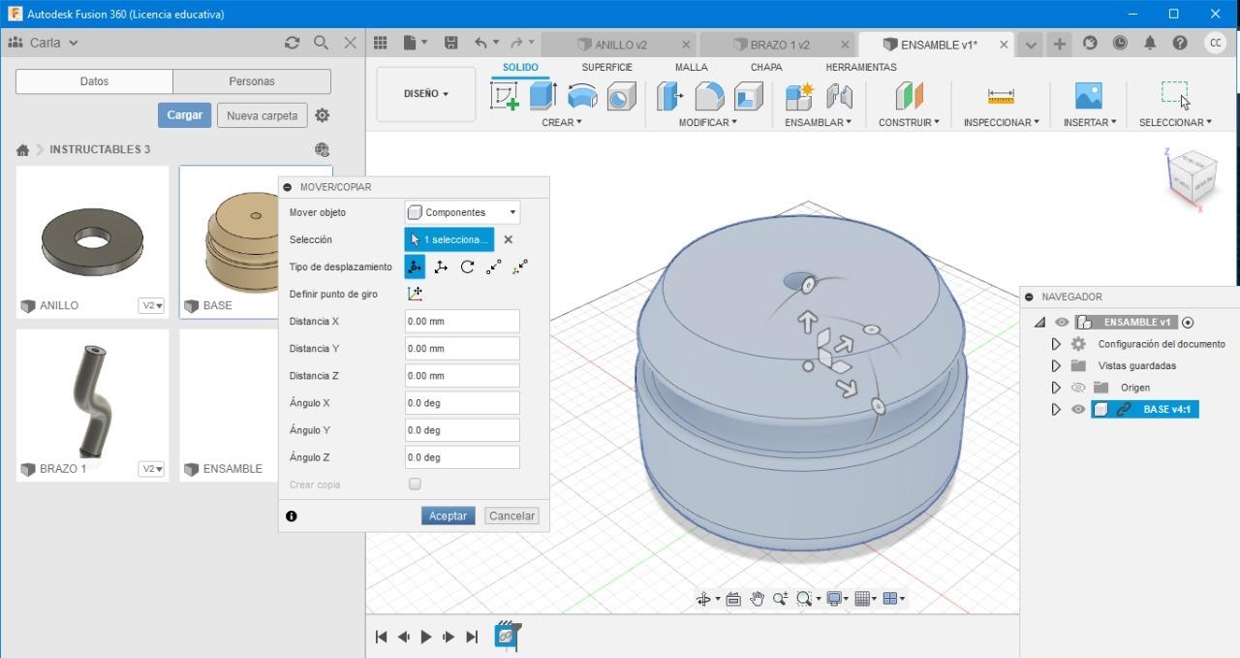Click the Cargar button
Viewport: 1240px width, 658px height.
184,114
